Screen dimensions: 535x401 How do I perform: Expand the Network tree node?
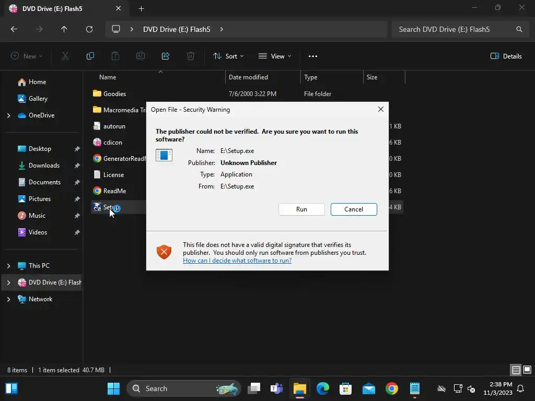coord(8,299)
